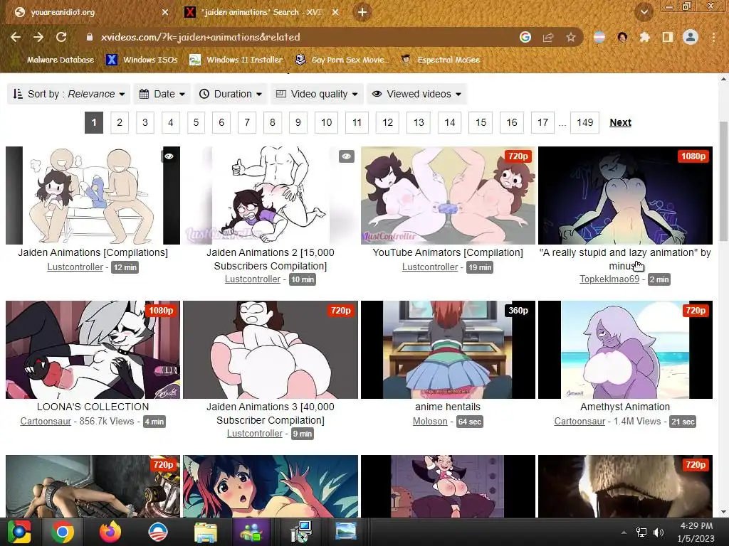Image resolution: width=729 pixels, height=546 pixels.
Task: Bookmark this page with the star icon
Action: 571,37
